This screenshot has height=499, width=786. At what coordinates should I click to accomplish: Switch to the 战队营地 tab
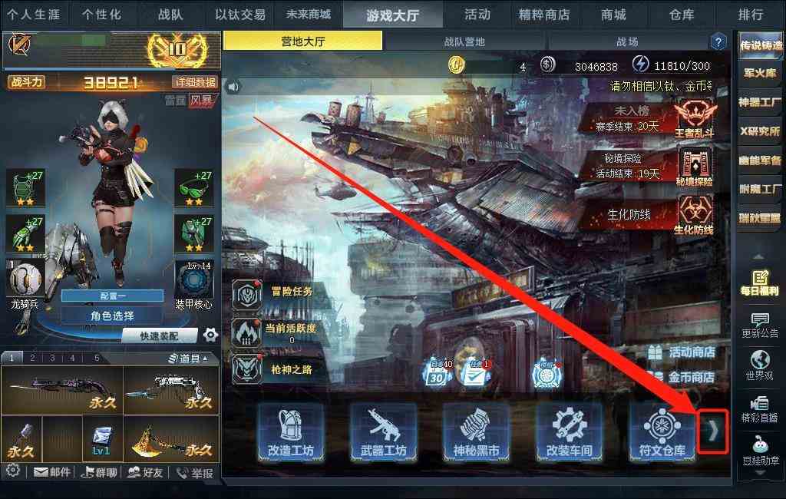click(464, 41)
